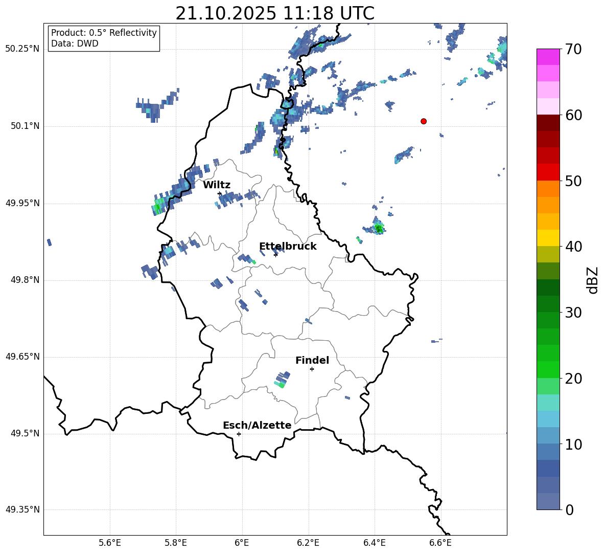Click the 50 value on the colorbar
This screenshot has height=553, width=605.
[x=573, y=181]
